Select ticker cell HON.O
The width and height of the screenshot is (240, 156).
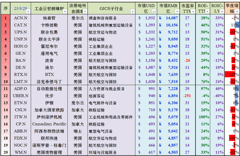click(x=21, y=46)
